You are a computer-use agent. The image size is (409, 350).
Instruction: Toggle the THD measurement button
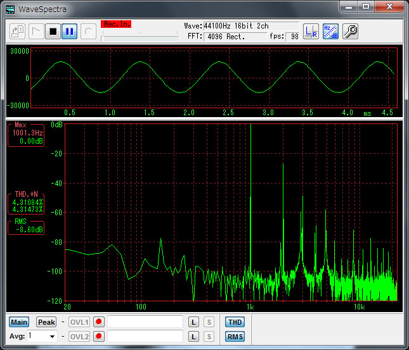coord(235,322)
